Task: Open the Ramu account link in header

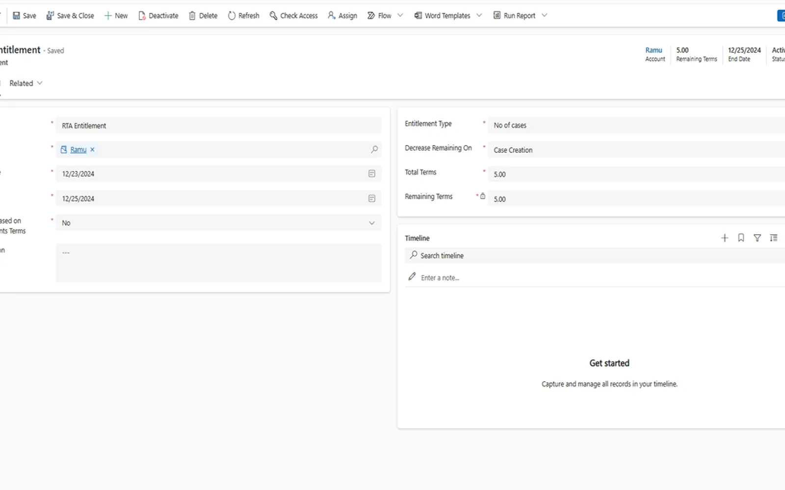Action: point(654,50)
